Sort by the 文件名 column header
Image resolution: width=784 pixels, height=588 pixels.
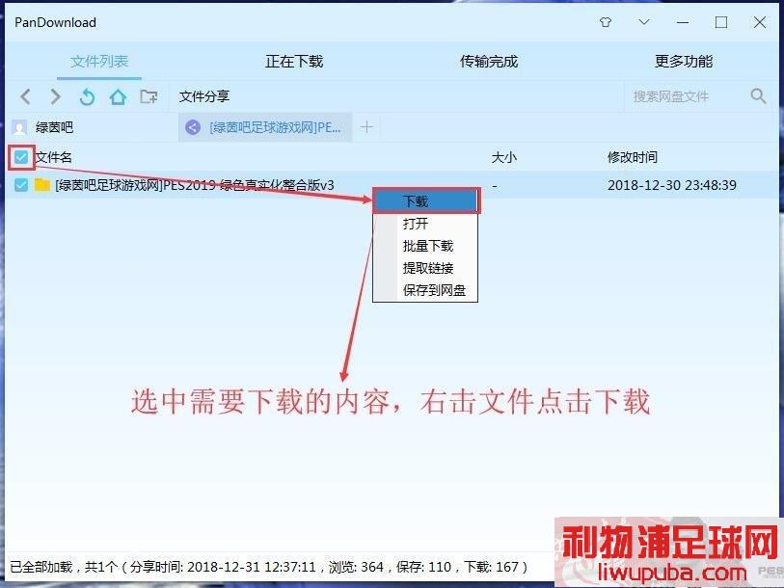point(53,157)
